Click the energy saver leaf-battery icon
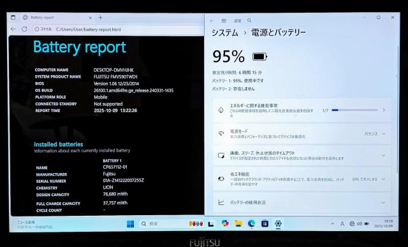The height and width of the screenshot is (247, 408). 221,179
